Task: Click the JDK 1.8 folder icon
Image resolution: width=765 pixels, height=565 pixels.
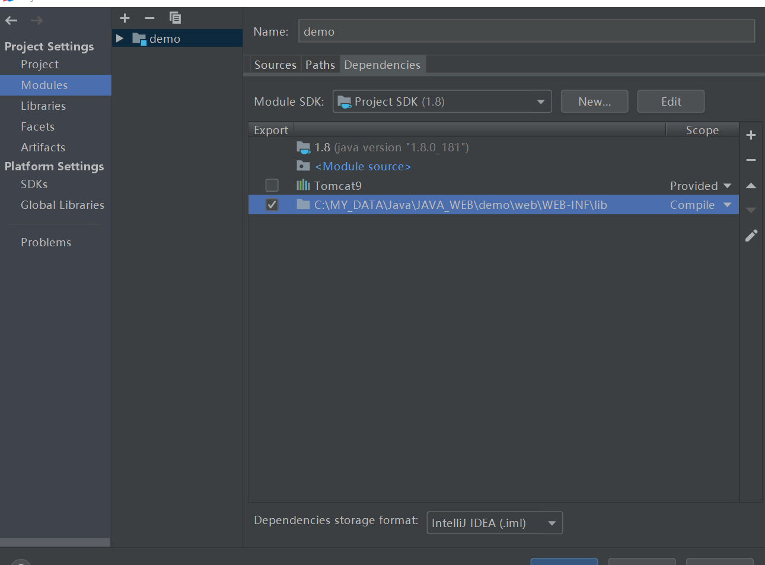Action: [303, 147]
